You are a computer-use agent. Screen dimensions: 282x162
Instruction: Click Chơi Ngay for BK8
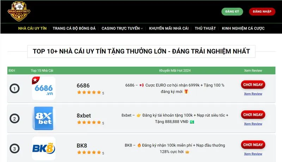click(x=253, y=145)
